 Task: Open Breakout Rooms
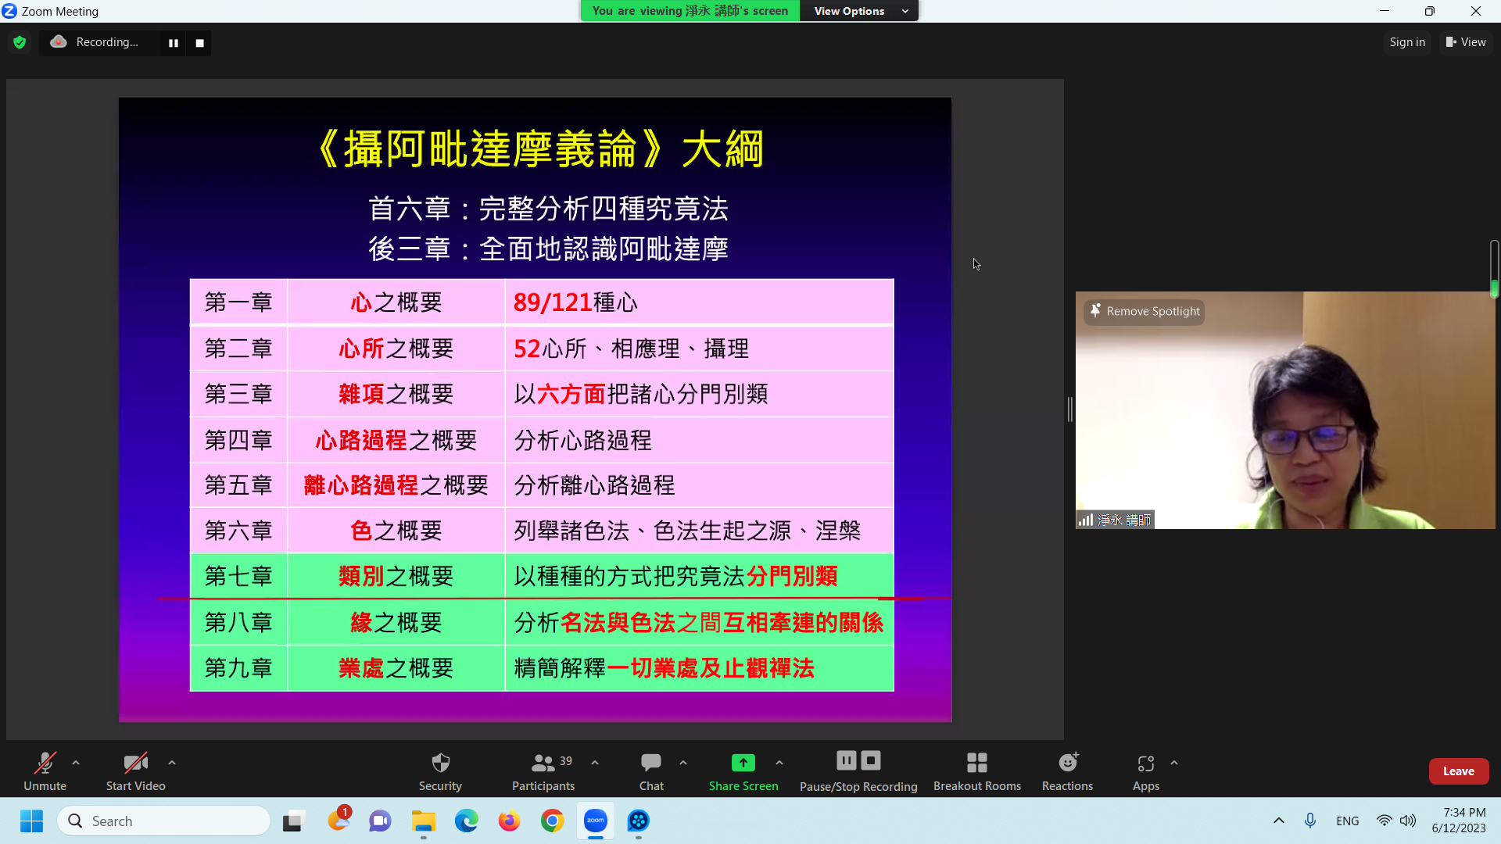pos(976,764)
